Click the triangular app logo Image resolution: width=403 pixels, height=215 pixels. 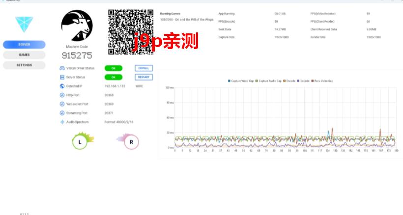tap(24, 23)
